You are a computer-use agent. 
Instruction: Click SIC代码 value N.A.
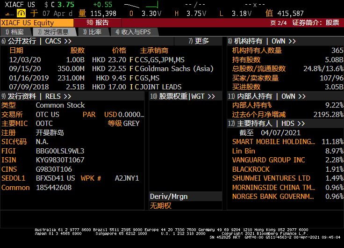tap(42, 142)
